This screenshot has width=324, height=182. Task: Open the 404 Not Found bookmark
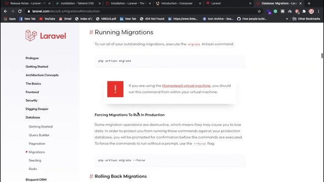152,19
